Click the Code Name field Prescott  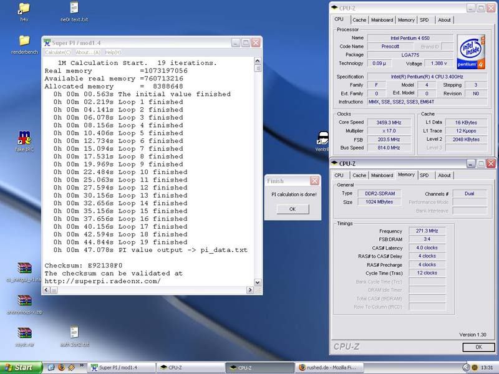390,46
